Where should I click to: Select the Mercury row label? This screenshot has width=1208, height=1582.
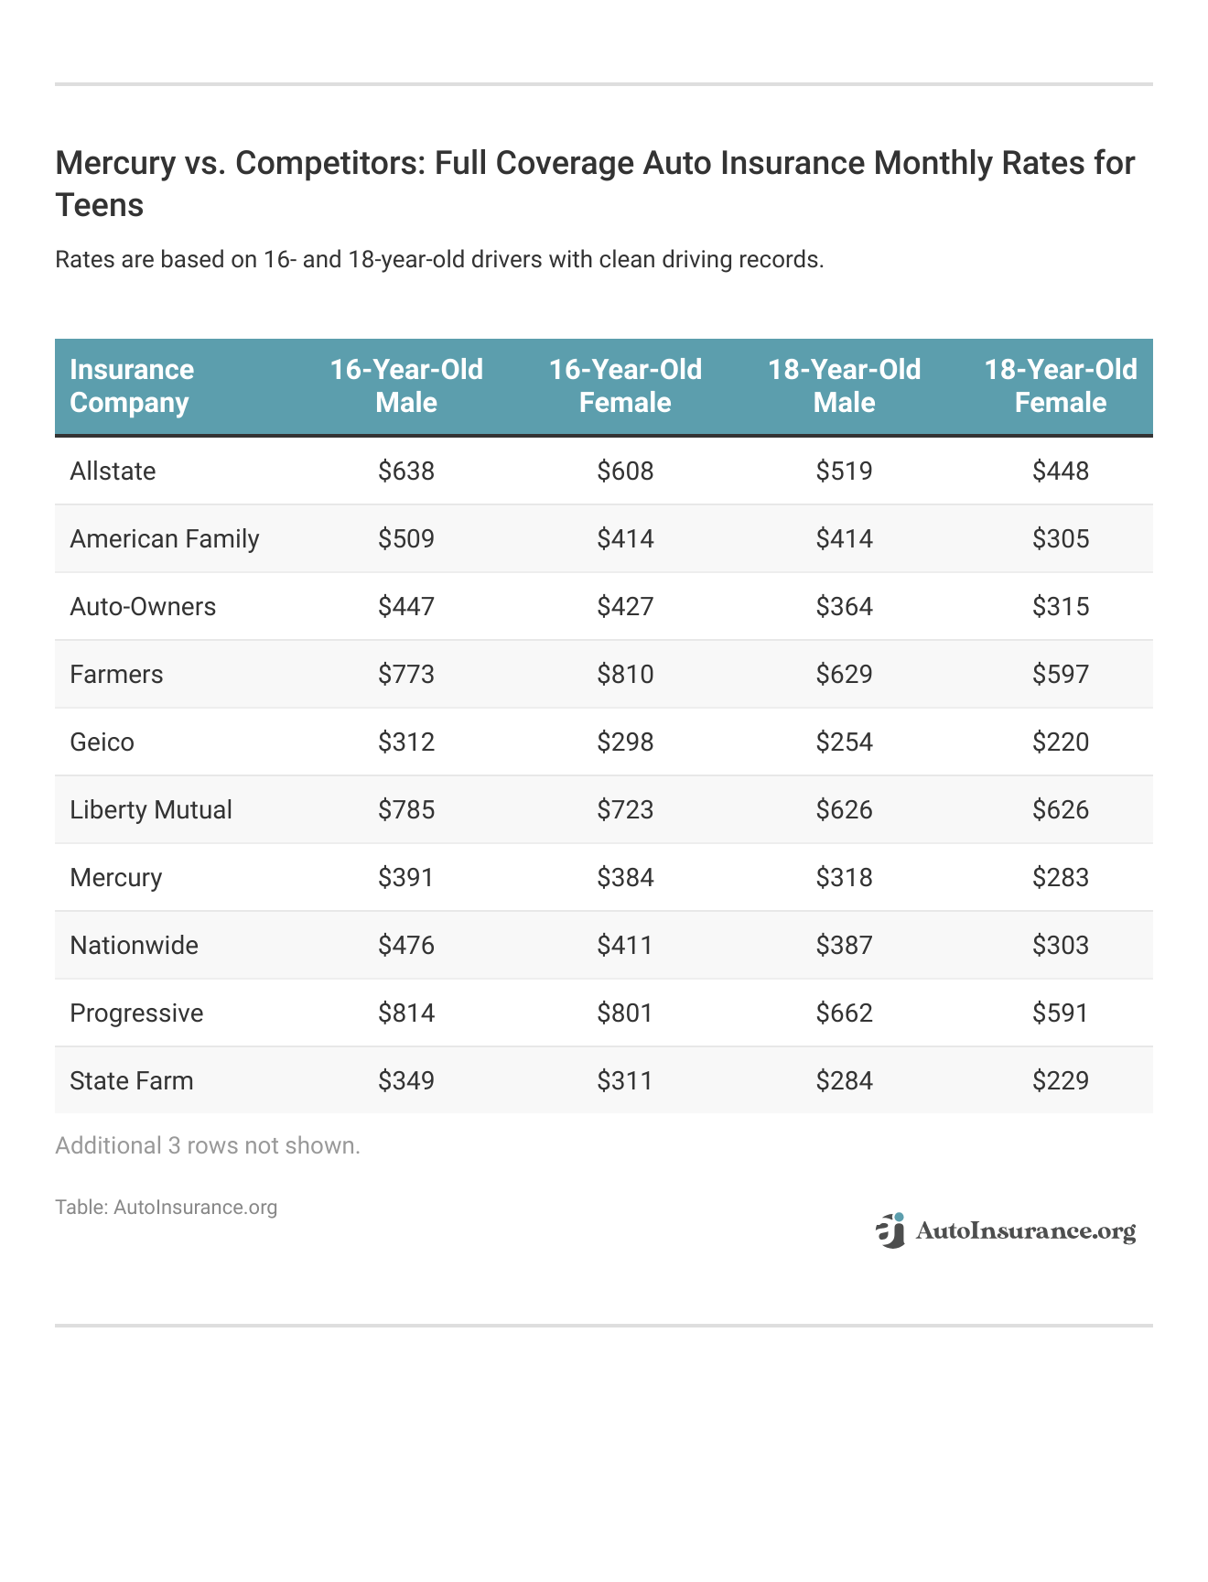click(116, 877)
